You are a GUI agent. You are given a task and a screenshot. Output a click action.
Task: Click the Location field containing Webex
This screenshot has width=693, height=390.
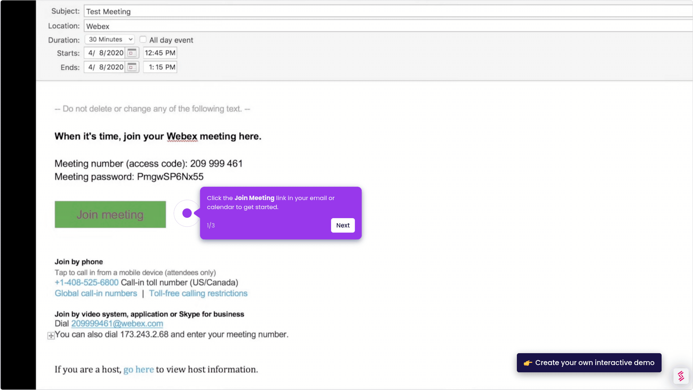click(x=388, y=26)
